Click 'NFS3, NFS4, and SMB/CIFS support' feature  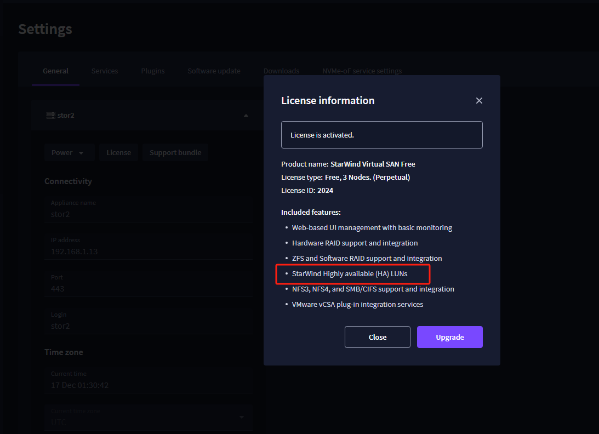(x=373, y=289)
